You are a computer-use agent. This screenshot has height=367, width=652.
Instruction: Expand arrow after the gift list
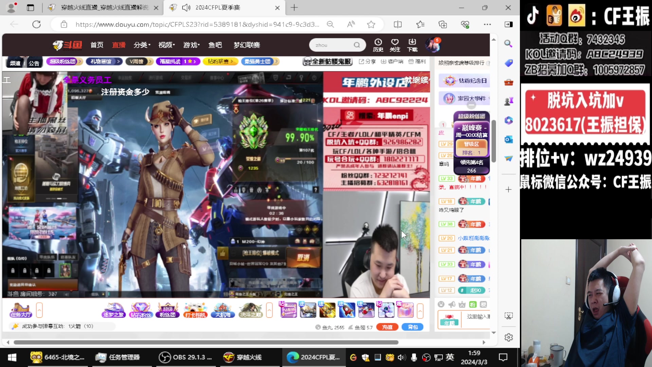420,311
